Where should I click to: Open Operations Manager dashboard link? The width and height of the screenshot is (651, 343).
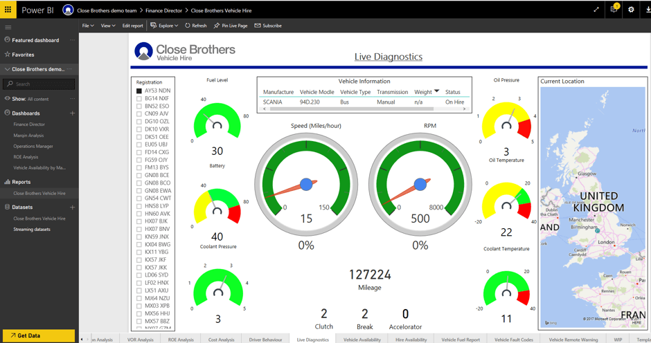33,146
